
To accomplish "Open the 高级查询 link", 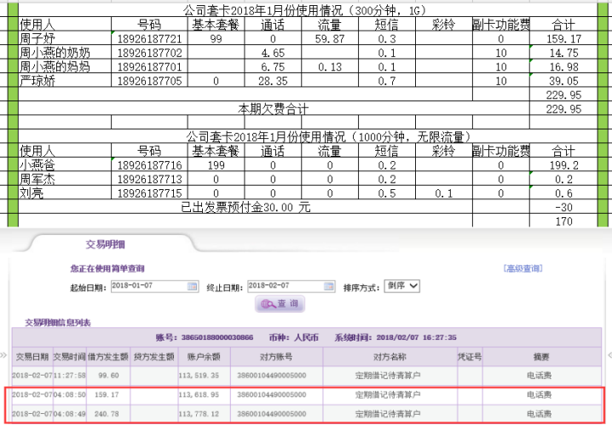I will [523, 268].
